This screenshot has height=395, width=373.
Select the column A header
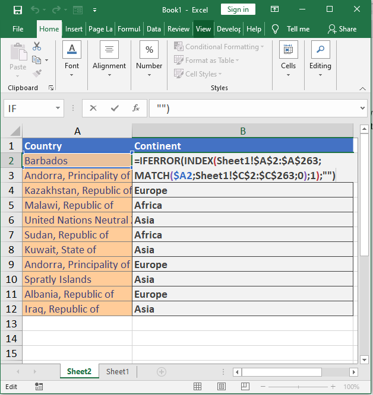pyautogui.click(x=77, y=131)
